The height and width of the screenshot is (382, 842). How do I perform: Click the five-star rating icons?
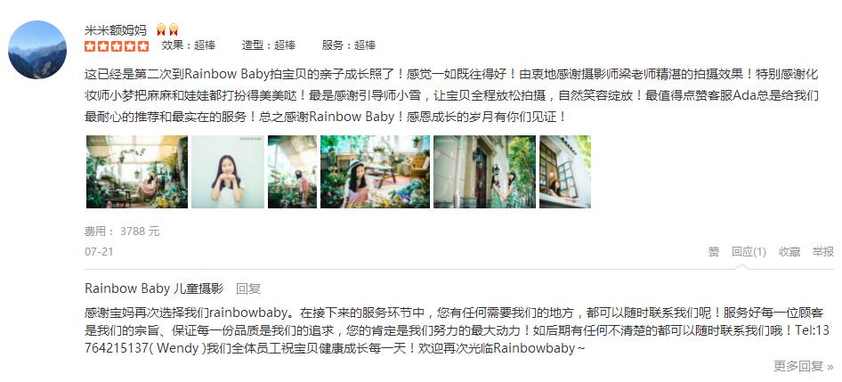point(117,45)
